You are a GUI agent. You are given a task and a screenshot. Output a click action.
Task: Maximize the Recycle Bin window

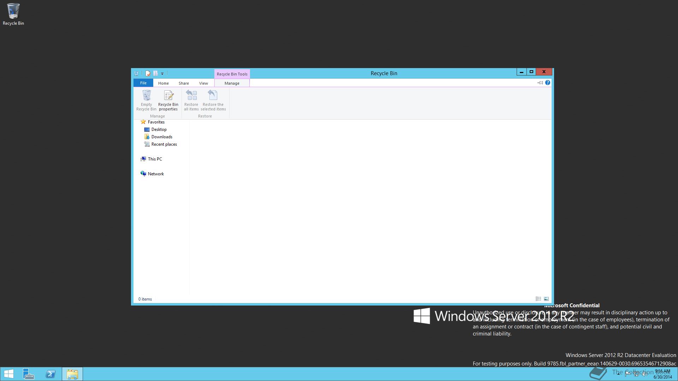tap(531, 72)
